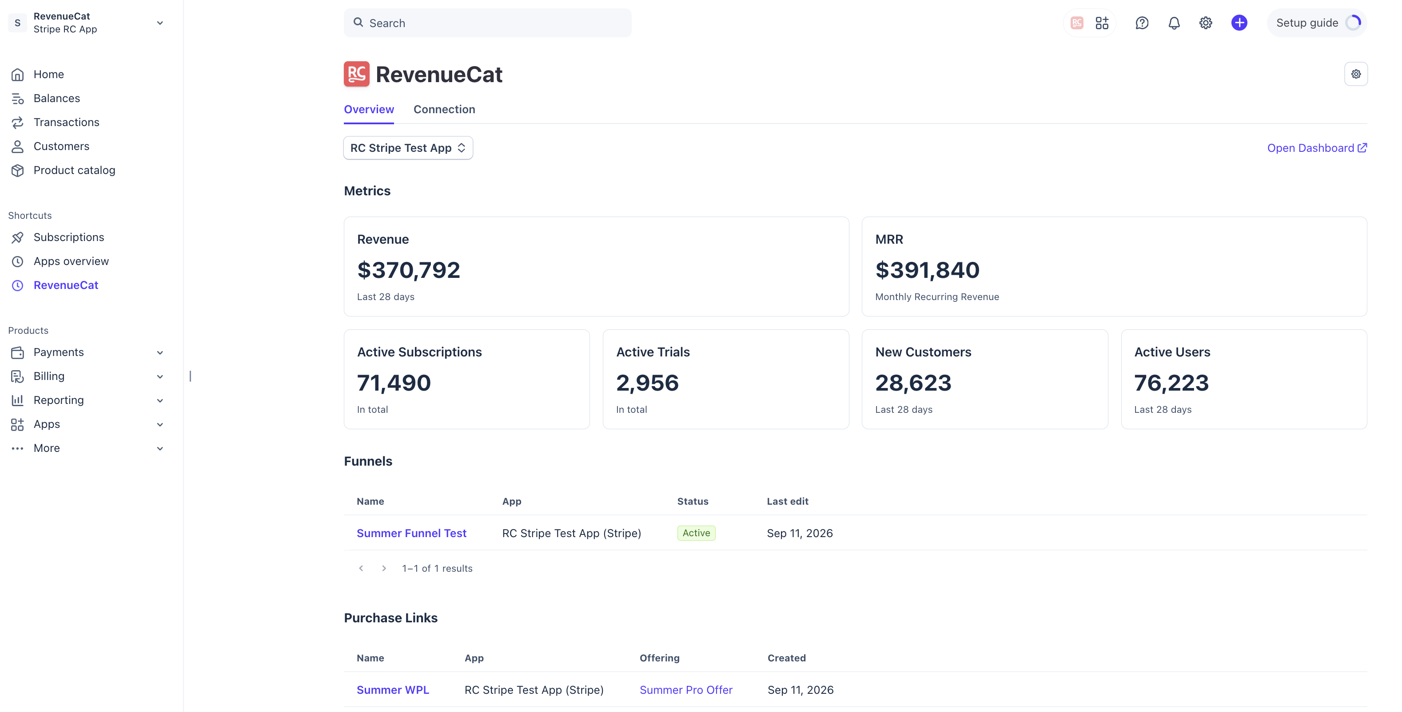Switch to the Connection tab
1402x712 pixels.
pos(444,109)
